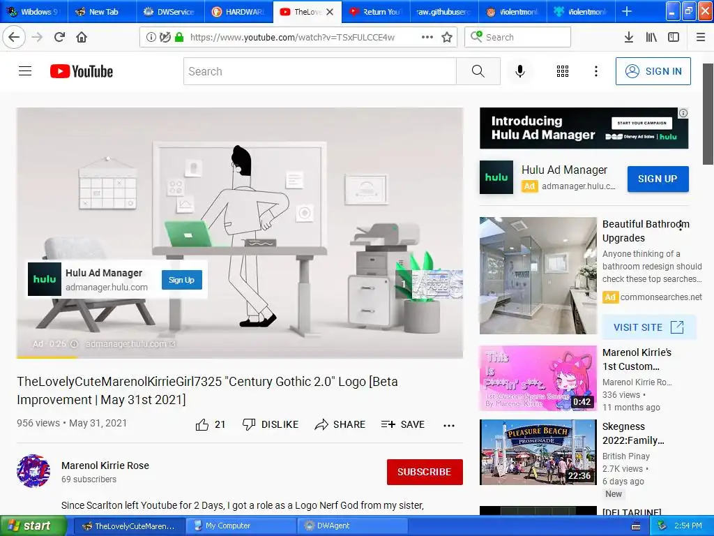Switch to the HARDWARE tab
This screenshot has width=714, height=536.
pos(238,12)
